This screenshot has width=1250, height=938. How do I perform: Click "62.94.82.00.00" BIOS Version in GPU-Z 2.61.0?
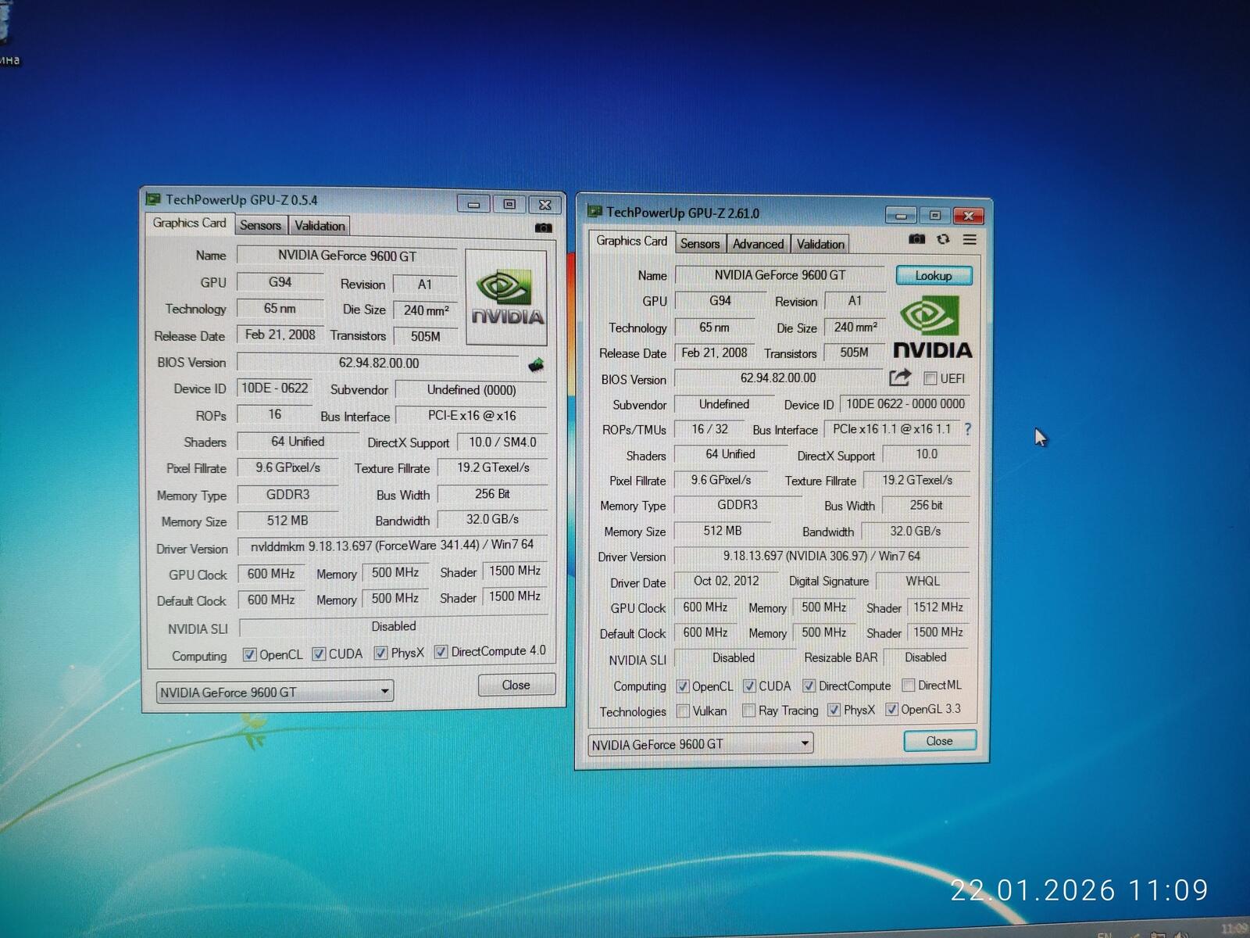pyautogui.click(x=778, y=378)
